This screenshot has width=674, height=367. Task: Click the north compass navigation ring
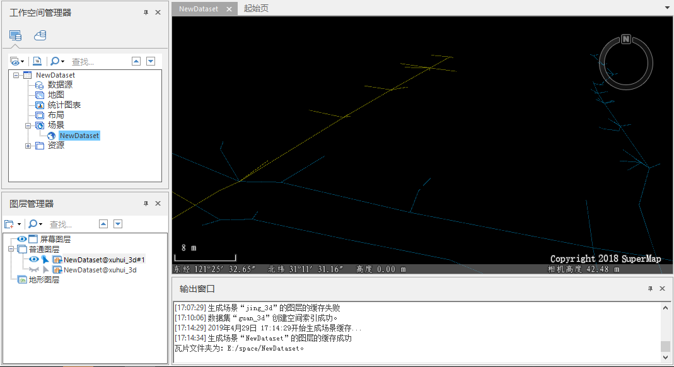(625, 61)
